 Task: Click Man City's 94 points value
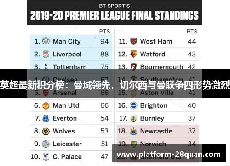pos(104,41)
